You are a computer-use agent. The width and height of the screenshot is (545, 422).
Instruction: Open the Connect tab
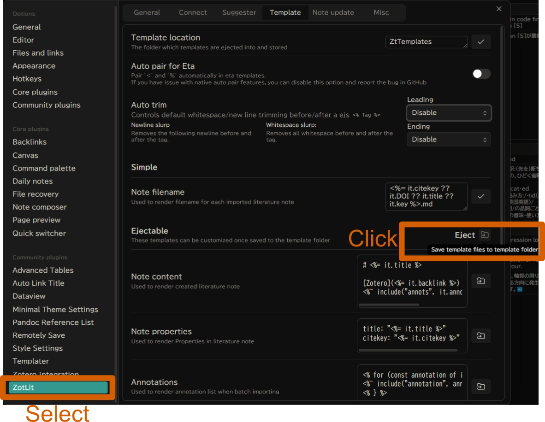pos(193,12)
